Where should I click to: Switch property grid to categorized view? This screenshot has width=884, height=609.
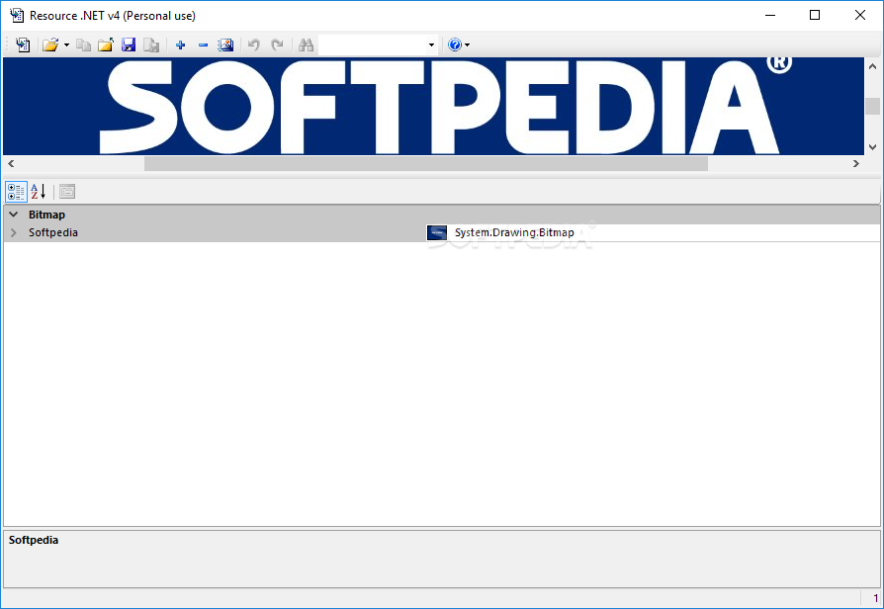coord(16,192)
